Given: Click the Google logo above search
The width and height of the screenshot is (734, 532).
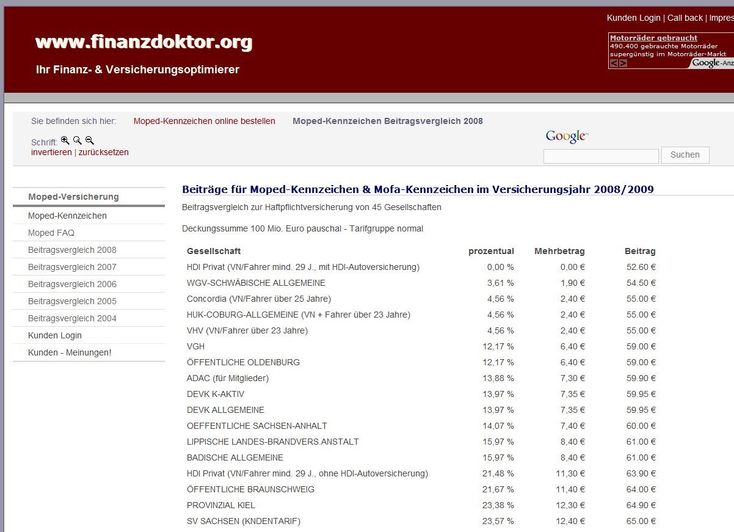Looking at the screenshot, I should [x=567, y=136].
